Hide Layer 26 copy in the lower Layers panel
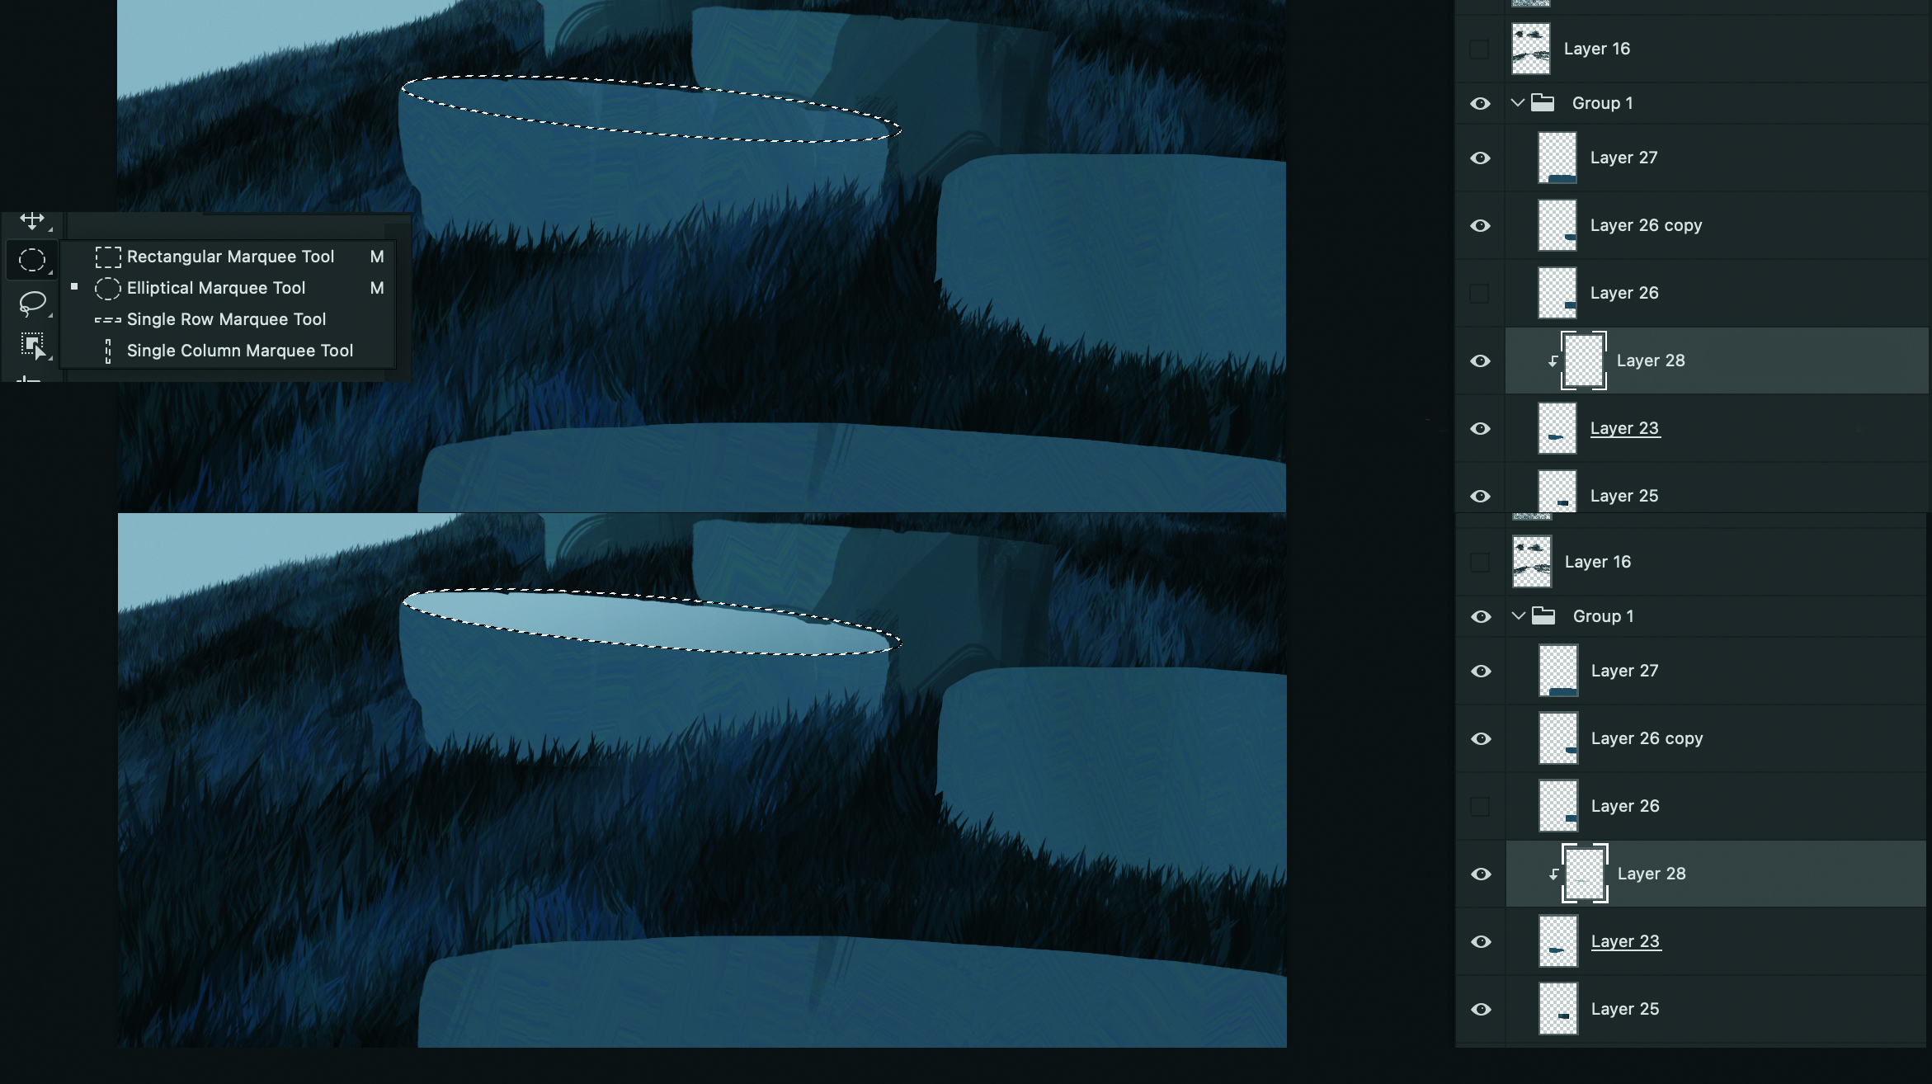The height and width of the screenshot is (1084, 1932). (x=1481, y=738)
